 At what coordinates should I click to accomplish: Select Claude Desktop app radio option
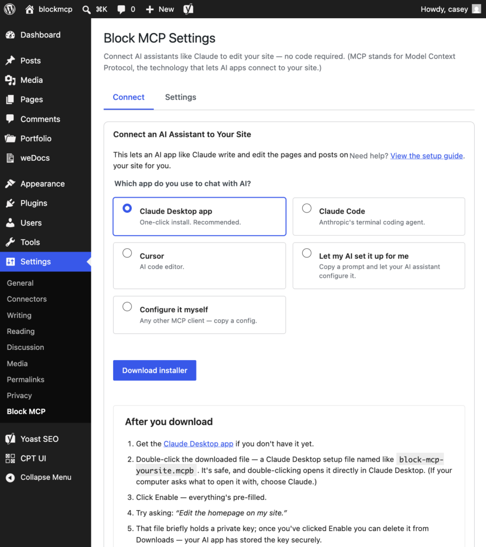coord(127,208)
